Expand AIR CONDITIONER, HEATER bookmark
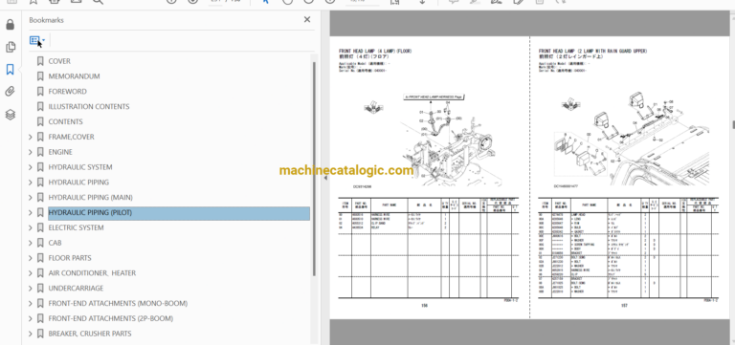 (31, 273)
